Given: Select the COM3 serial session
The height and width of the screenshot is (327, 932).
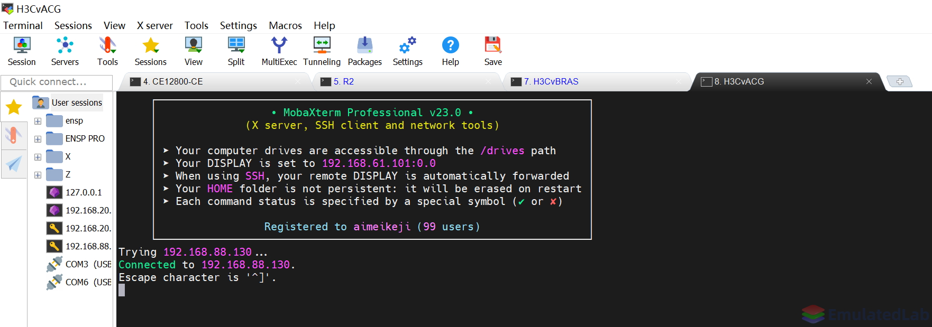Looking at the screenshot, I should pyautogui.click(x=79, y=265).
